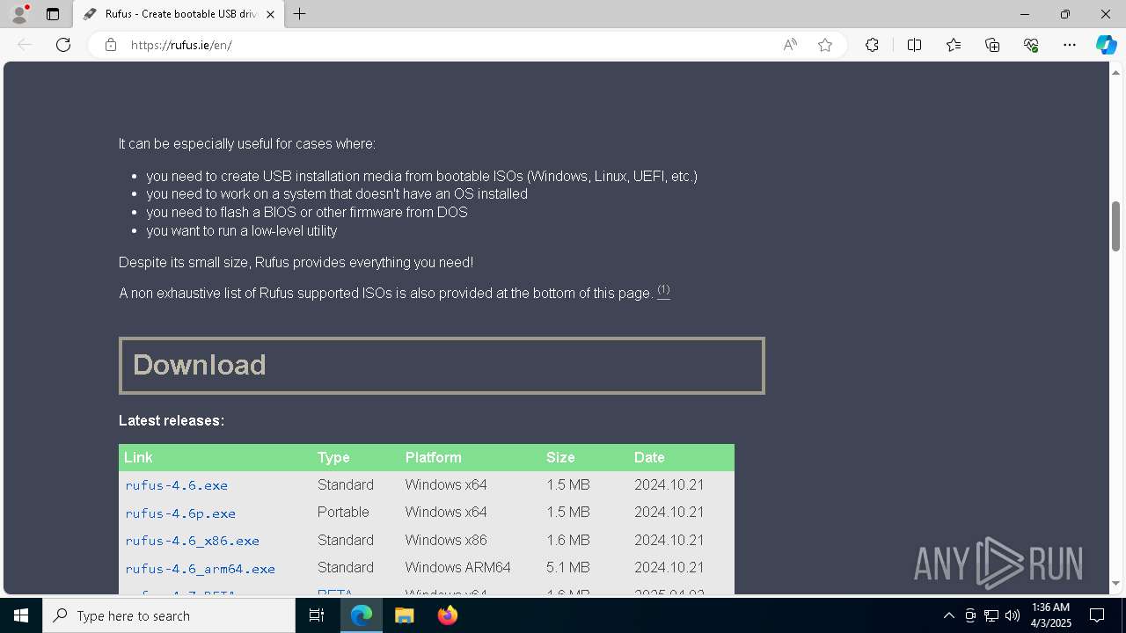Open Firefox from taskbar

pos(447,615)
